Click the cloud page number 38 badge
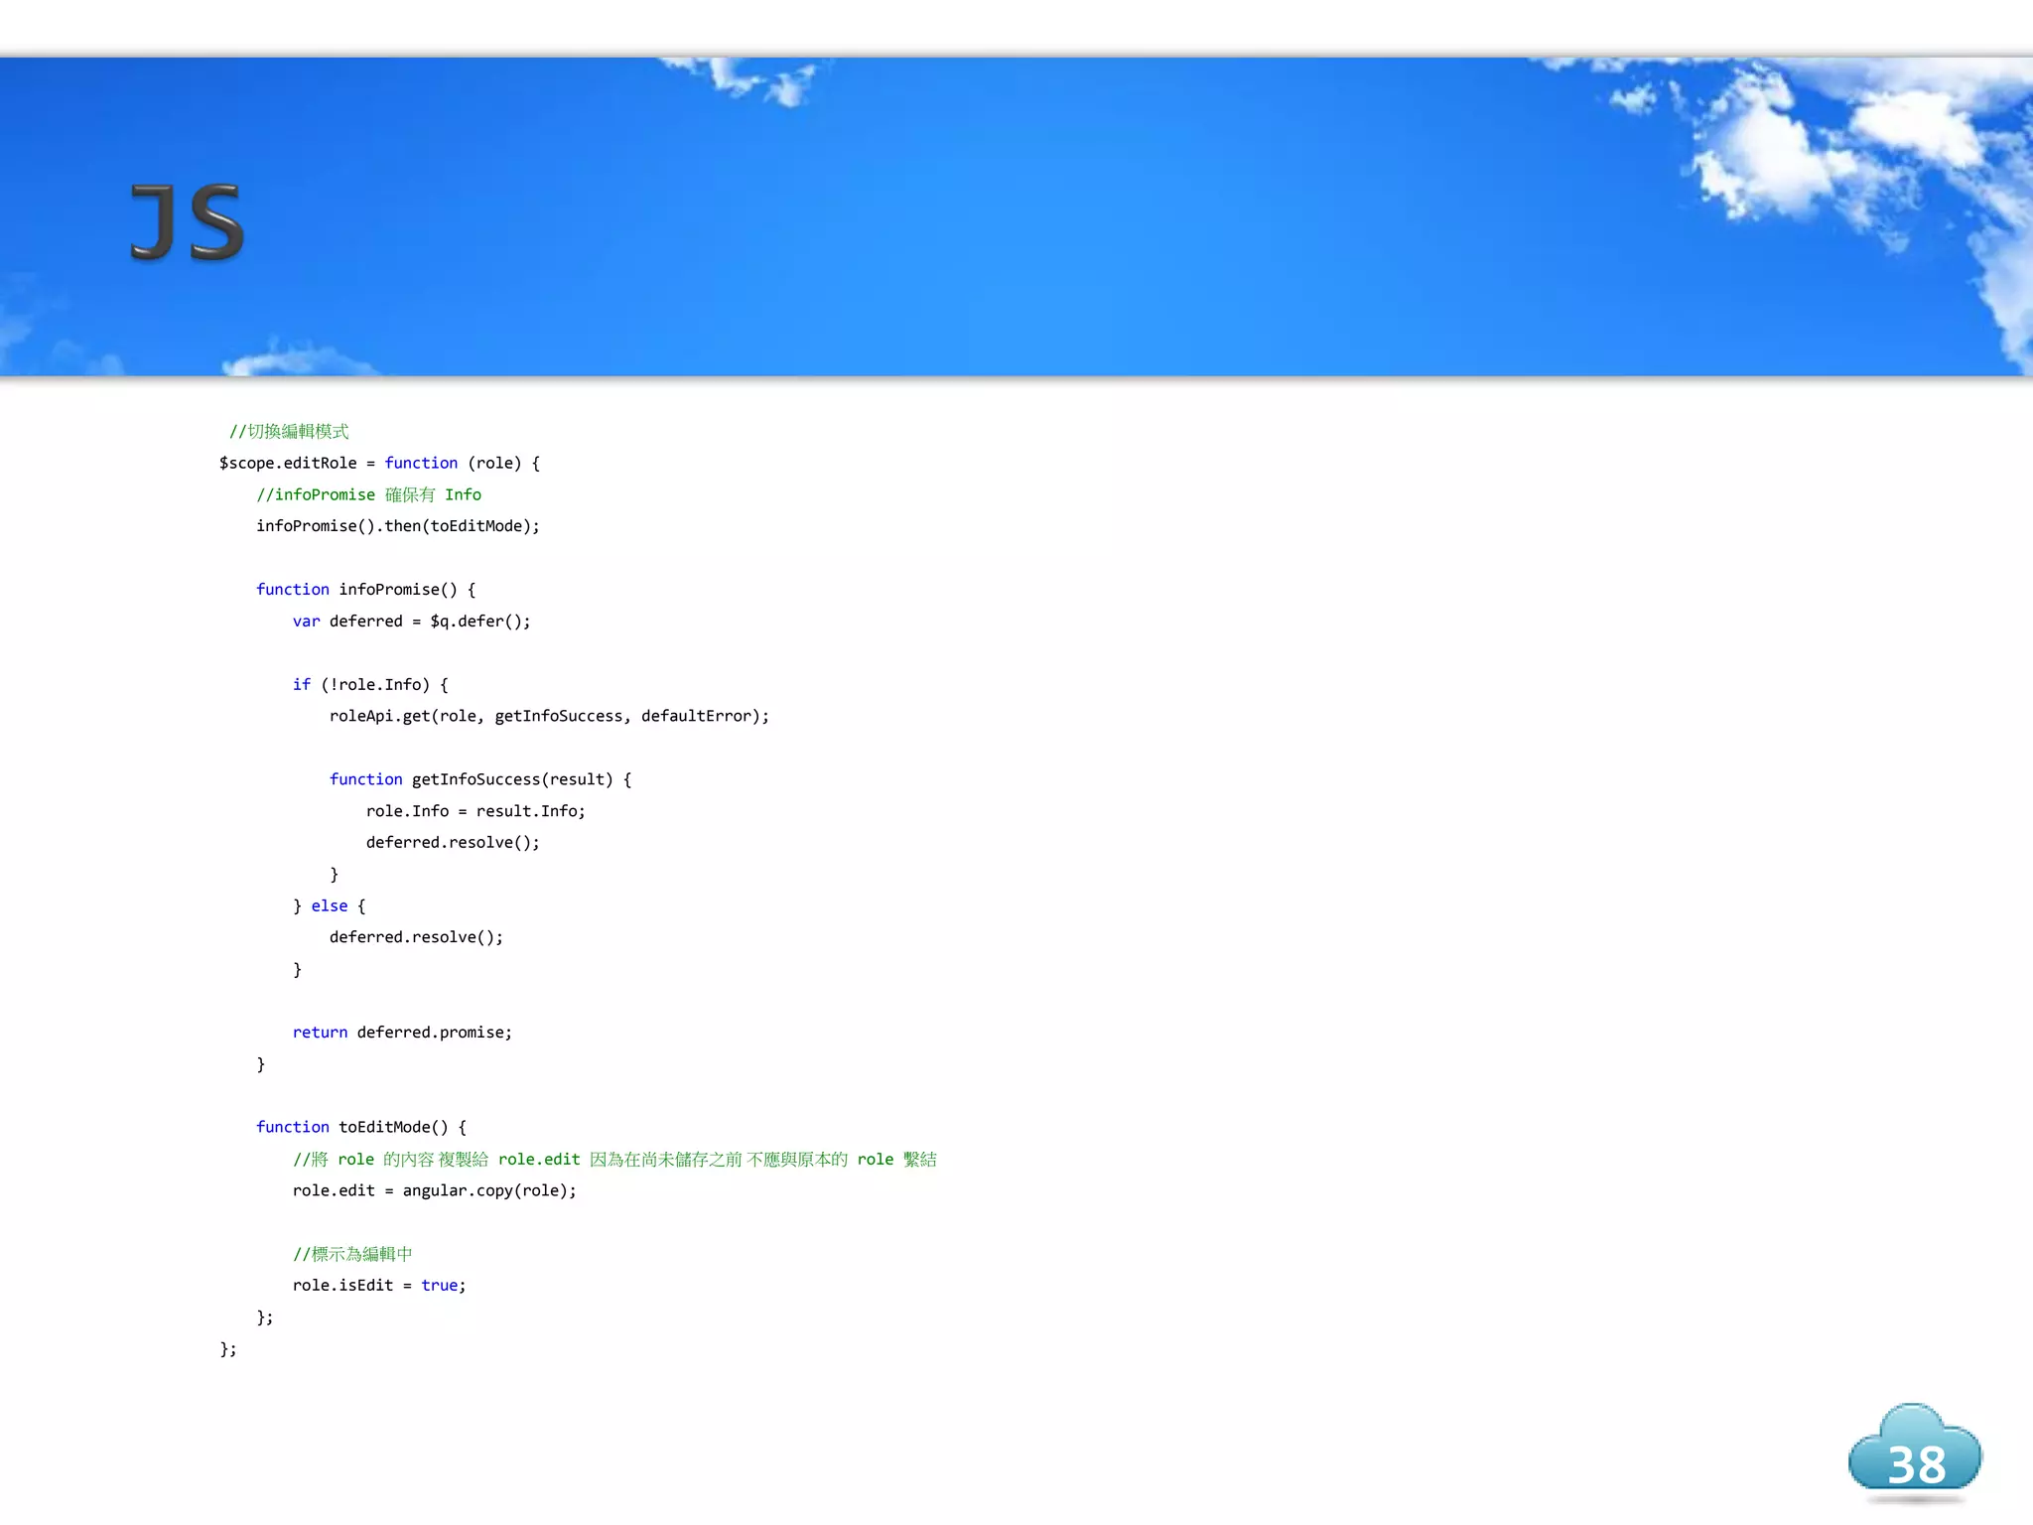This screenshot has height=1525, width=2033. (x=1915, y=1452)
